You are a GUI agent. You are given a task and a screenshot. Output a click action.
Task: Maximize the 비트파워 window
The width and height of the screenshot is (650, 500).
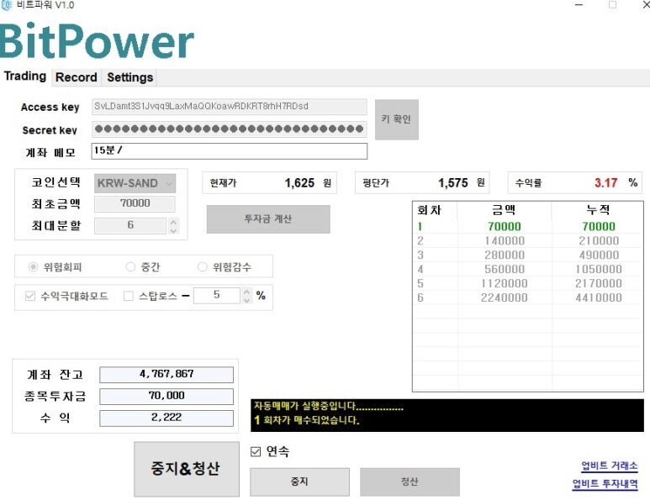click(x=612, y=5)
